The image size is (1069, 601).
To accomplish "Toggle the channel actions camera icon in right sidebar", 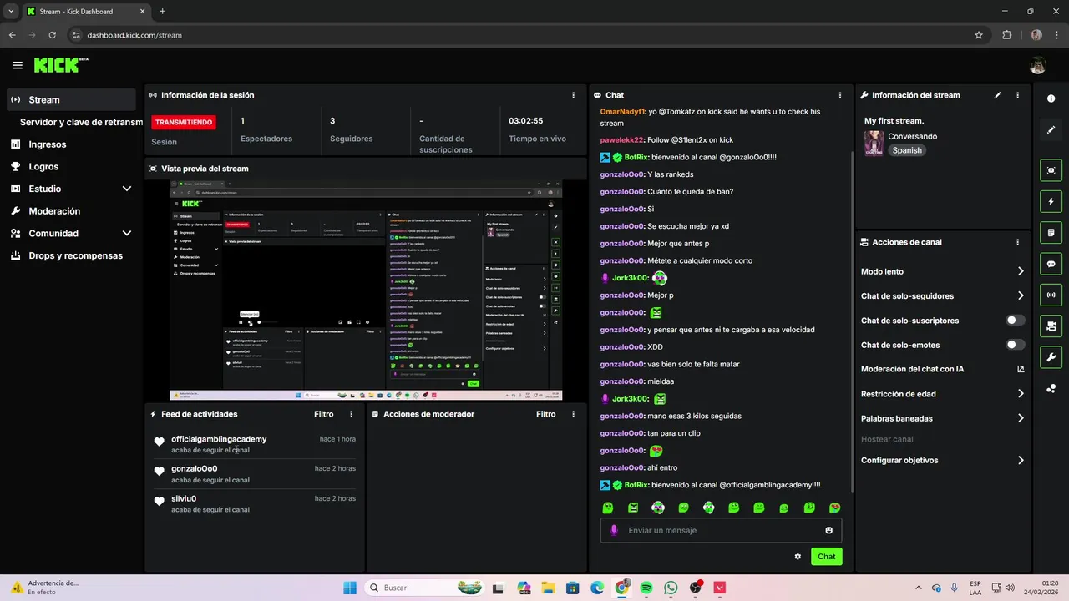I will pyautogui.click(x=1051, y=326).
